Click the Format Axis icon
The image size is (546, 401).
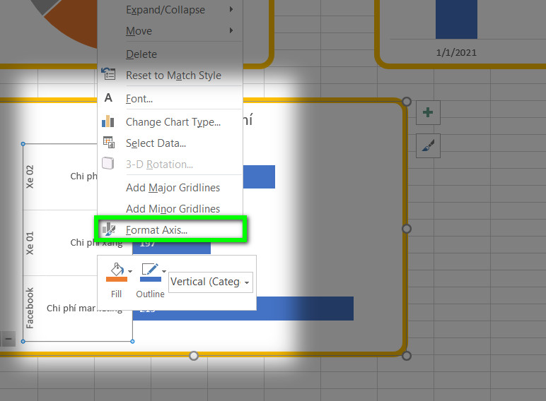pos(109,229)
